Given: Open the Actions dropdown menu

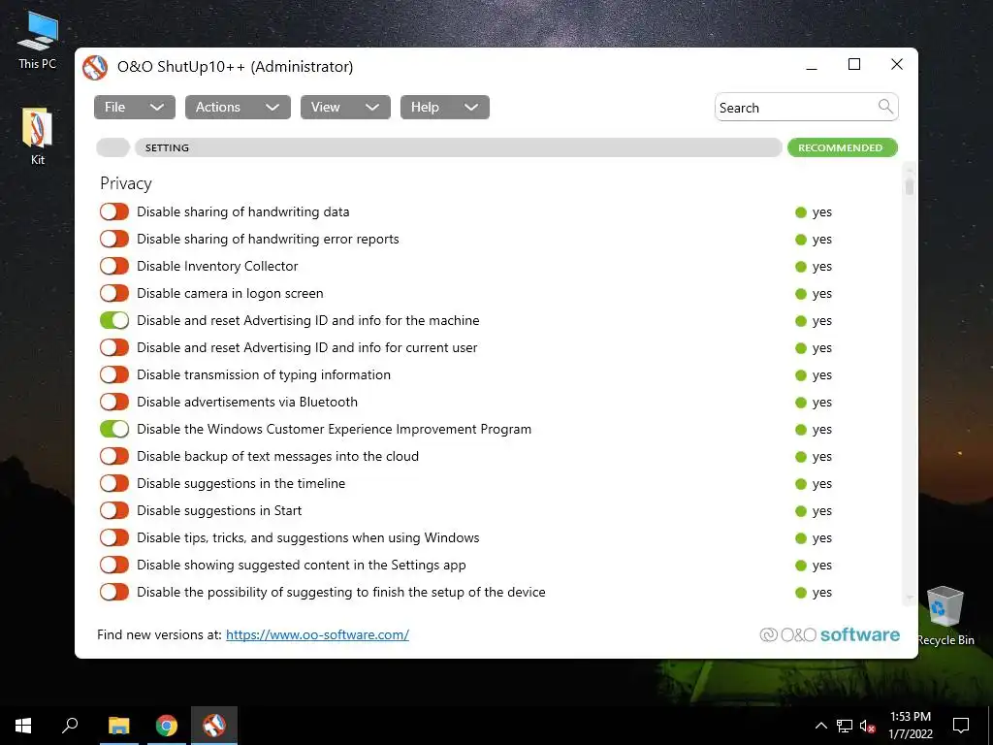Looking at the screenshot, I should coord(238,107).
